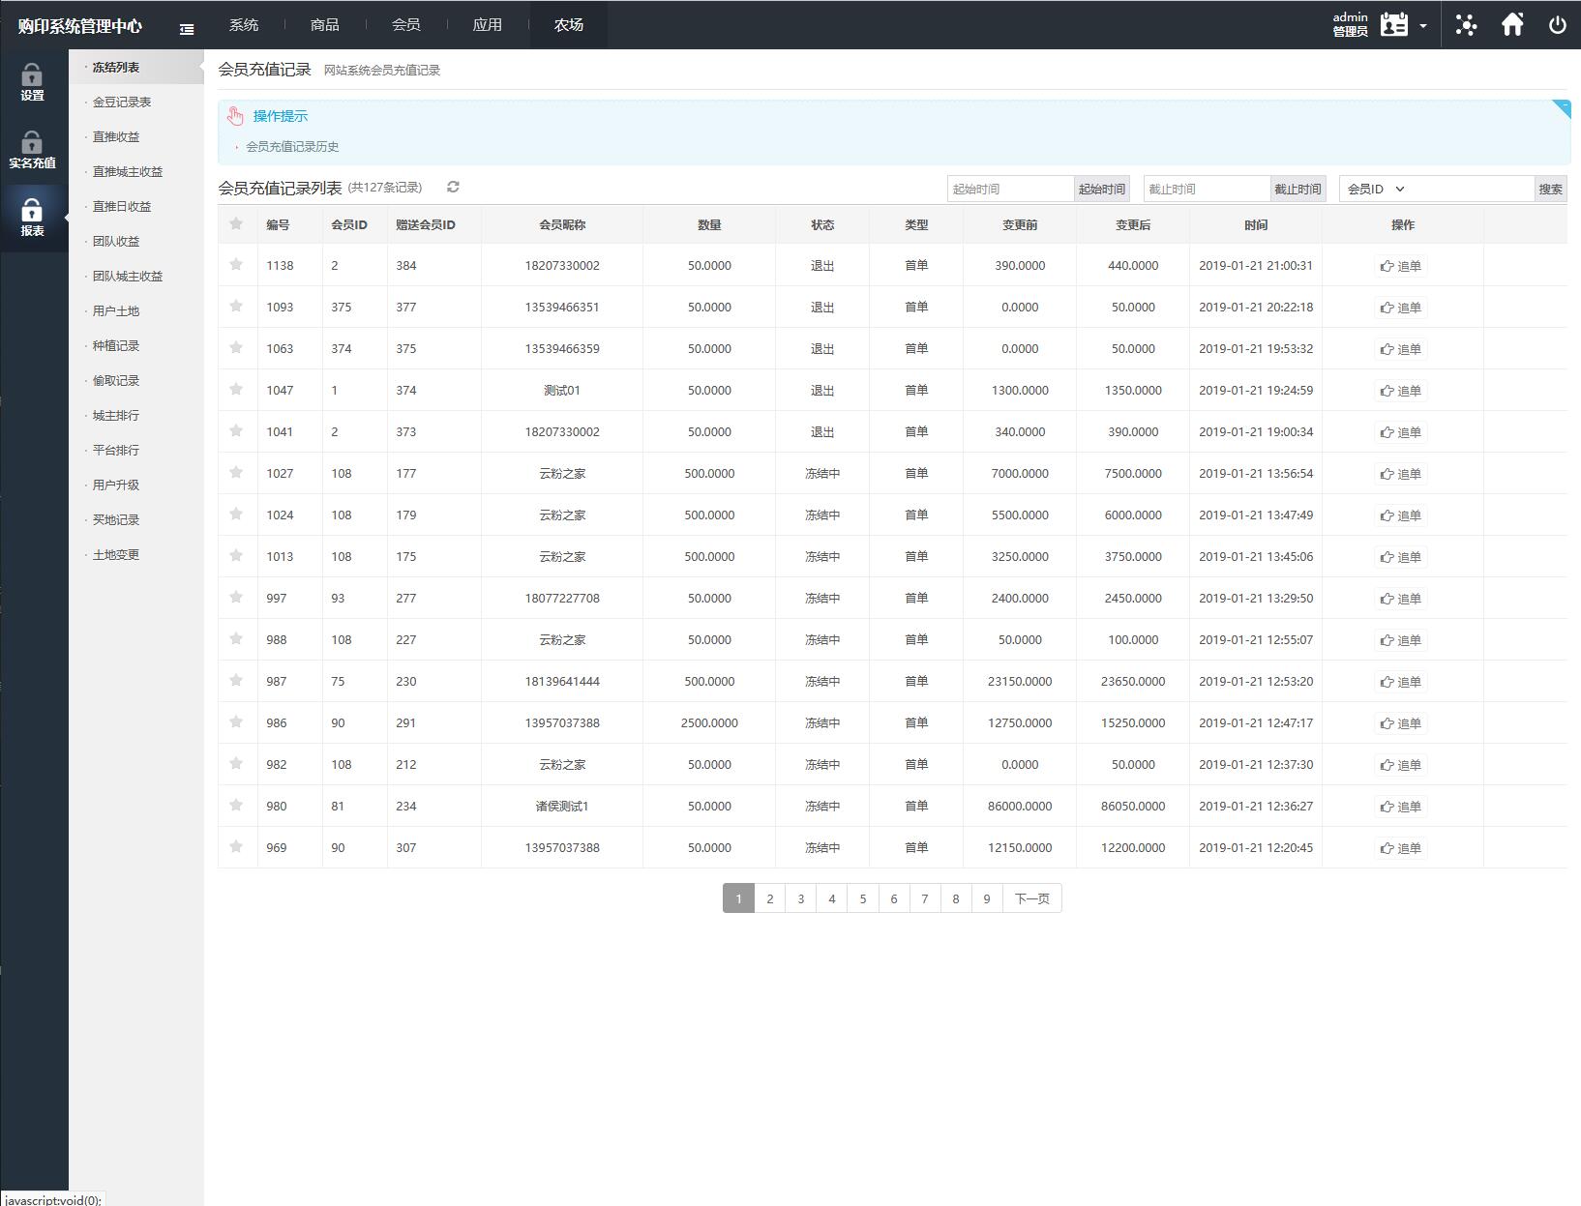Switch to the 会员 top menu
Image resolution: width=1581 pixels, height=1206 pixels.
406,25
